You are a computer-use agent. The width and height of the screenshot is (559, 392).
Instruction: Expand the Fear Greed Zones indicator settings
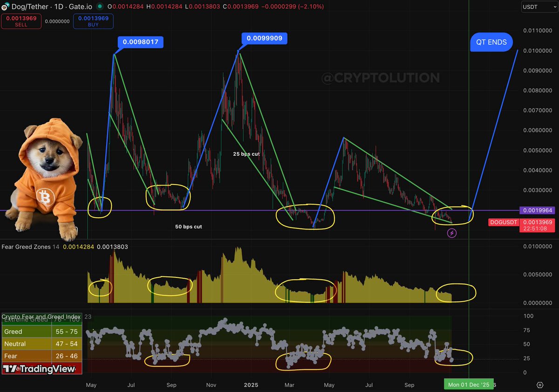click(27, 247)
